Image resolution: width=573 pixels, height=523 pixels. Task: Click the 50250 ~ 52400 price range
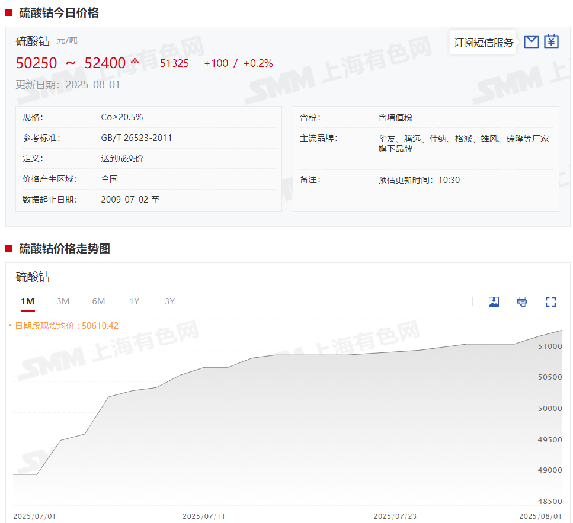click(x=71, y=63)
